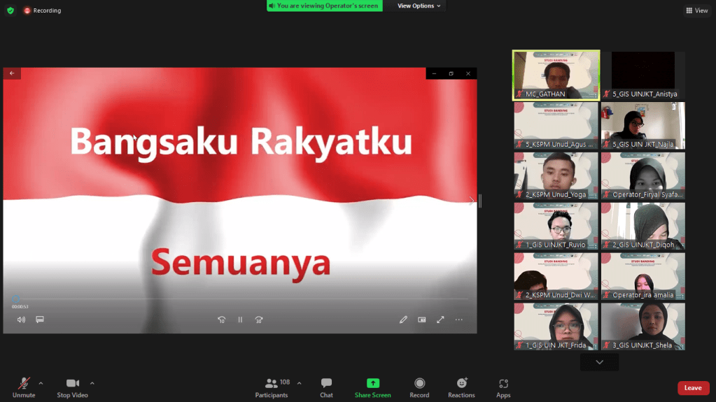Image resolution: width=716 pixels, height=402 pixels.
Task: Pause the playing video
Action: [240, 320]
